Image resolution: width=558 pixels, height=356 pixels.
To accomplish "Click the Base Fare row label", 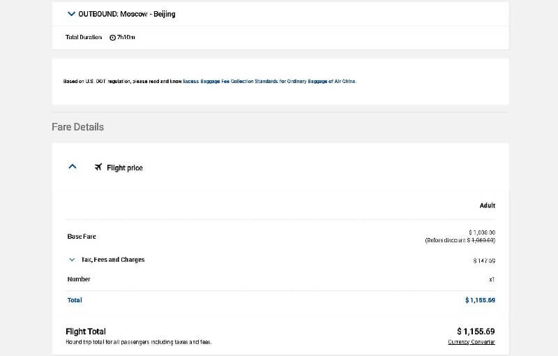I will (82, 237).
